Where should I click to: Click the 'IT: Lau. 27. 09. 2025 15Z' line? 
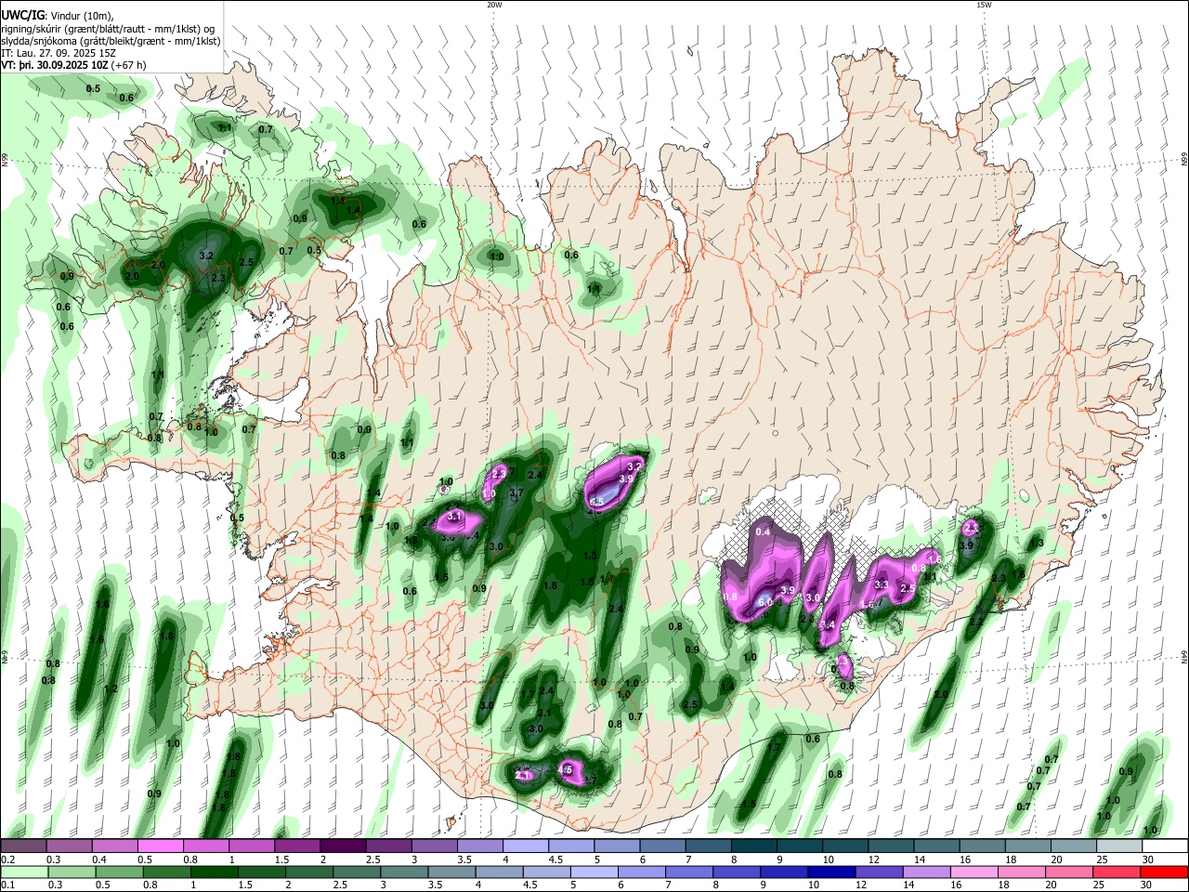(59, 54)
